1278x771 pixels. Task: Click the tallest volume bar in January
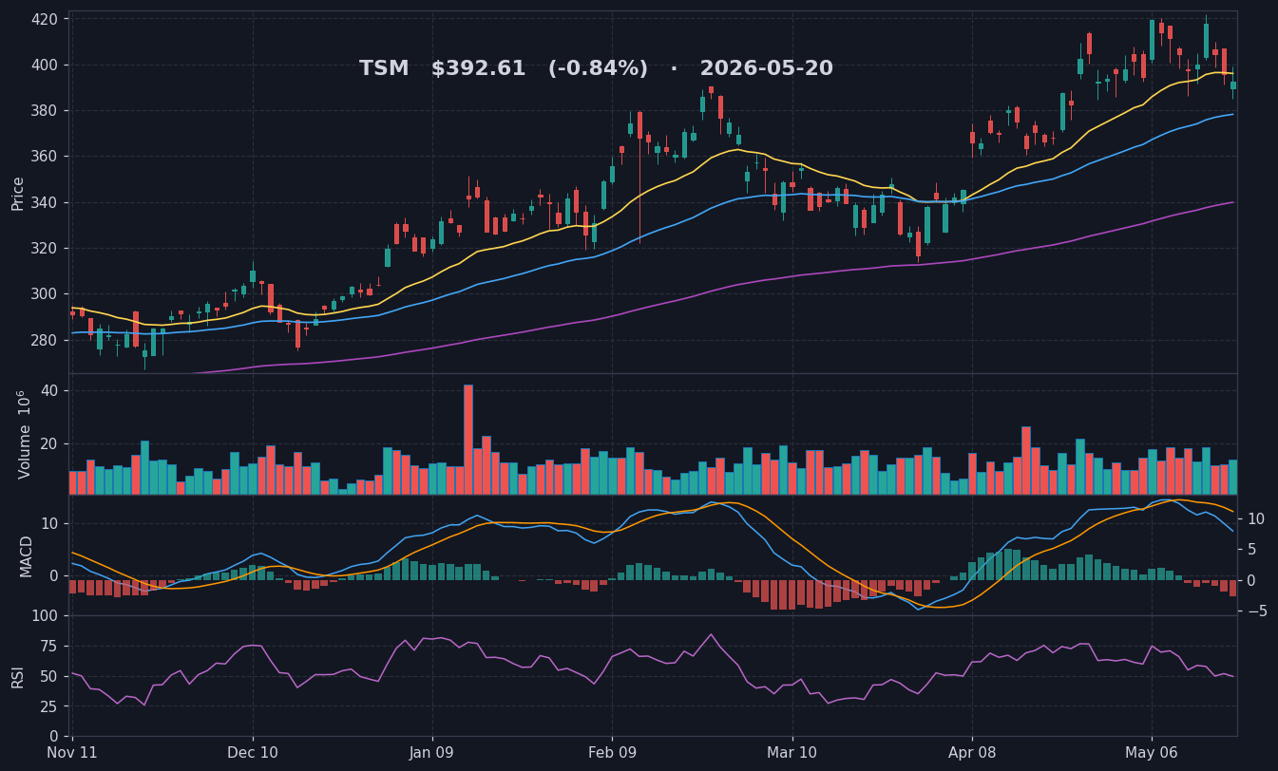pos(468,440)
